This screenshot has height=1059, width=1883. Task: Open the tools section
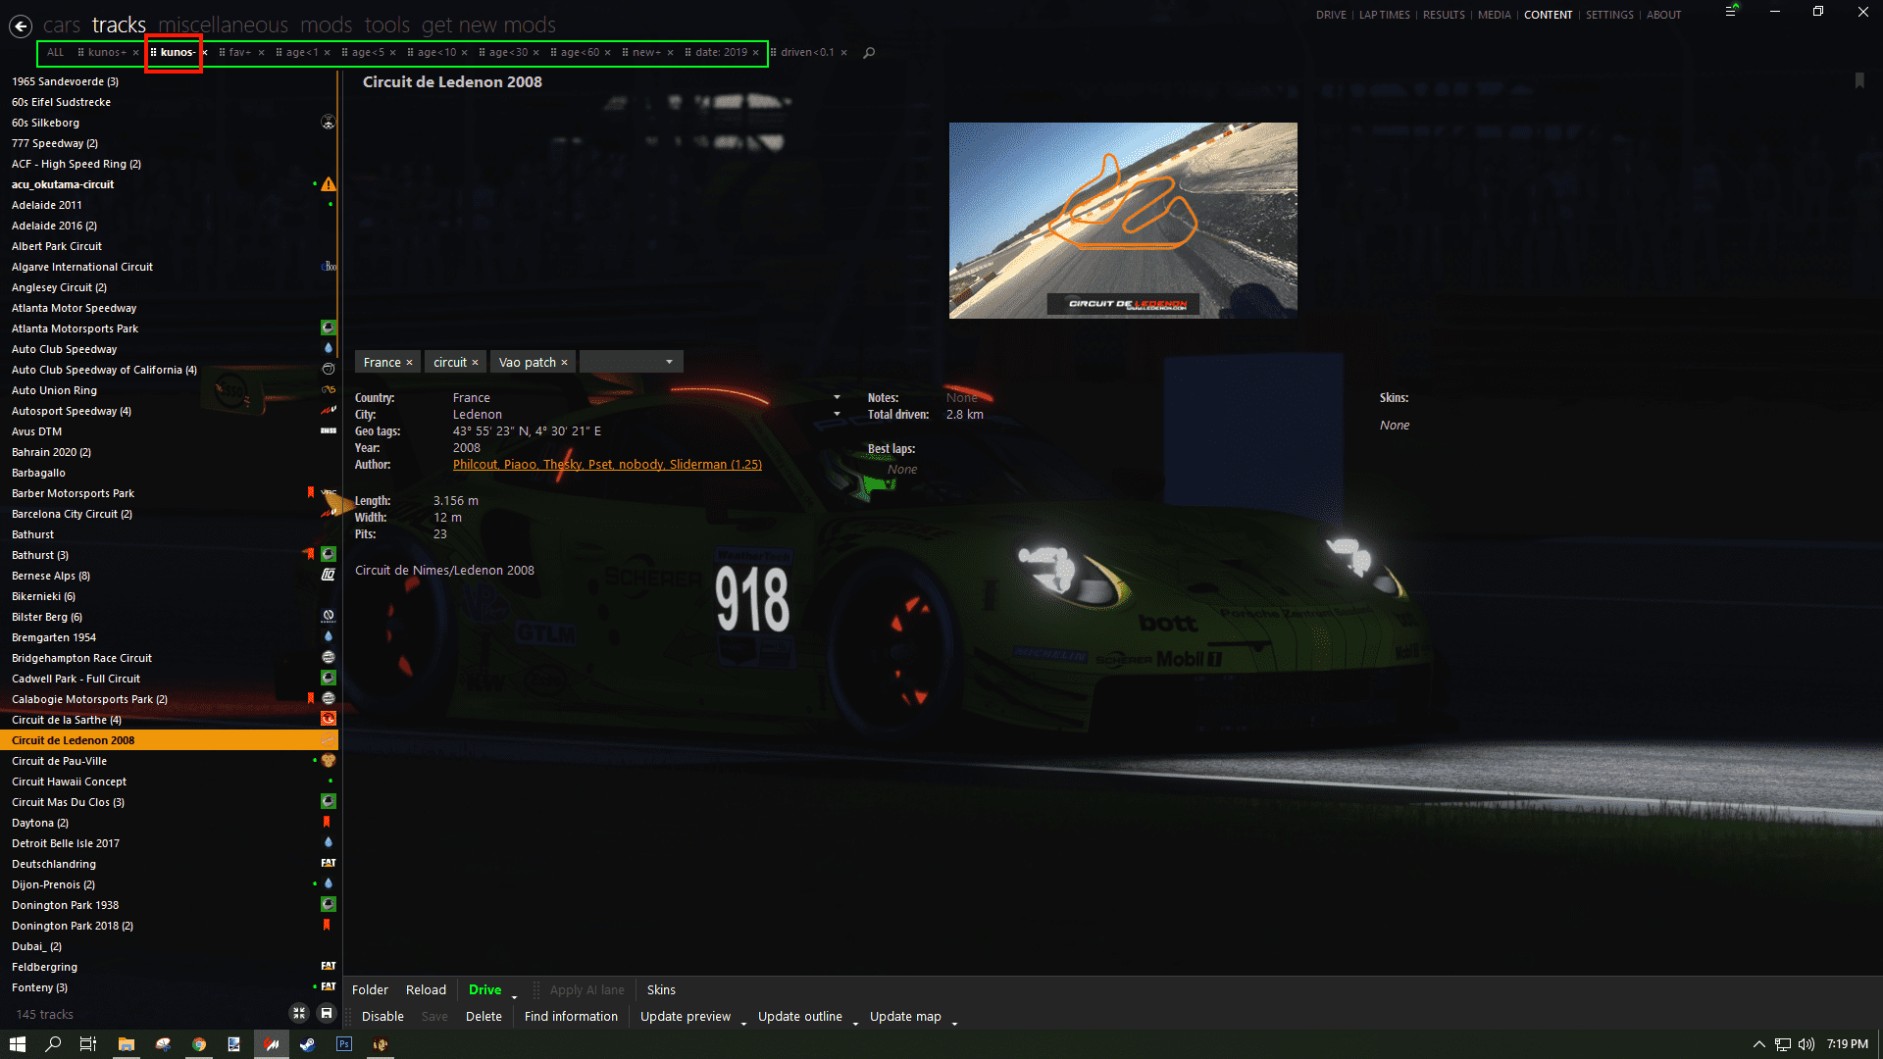pyautogui.click(x=387, y=25)
